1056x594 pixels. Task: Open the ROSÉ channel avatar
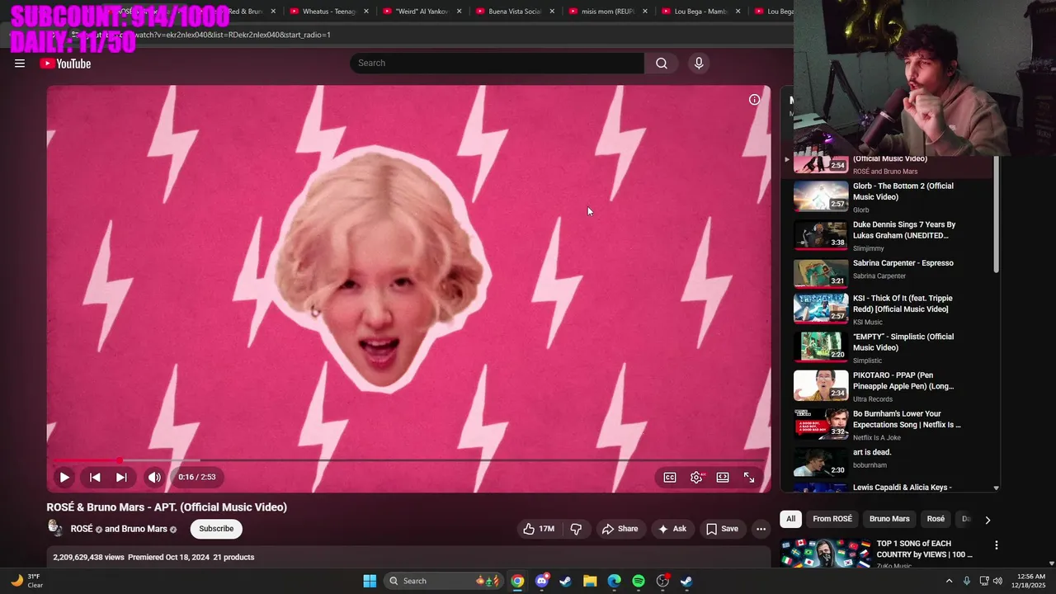point(55,528)
